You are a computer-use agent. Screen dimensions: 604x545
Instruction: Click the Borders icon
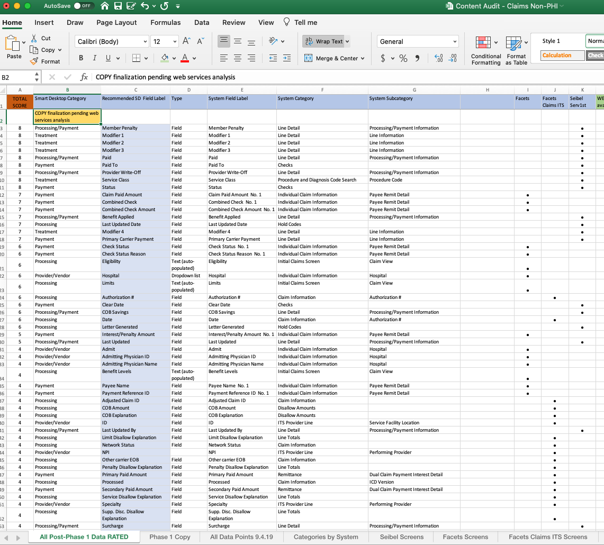[136, 58]
